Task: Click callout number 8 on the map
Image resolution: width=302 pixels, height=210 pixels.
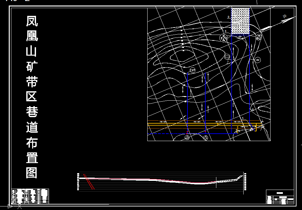Action: click(x=225, y=31)
